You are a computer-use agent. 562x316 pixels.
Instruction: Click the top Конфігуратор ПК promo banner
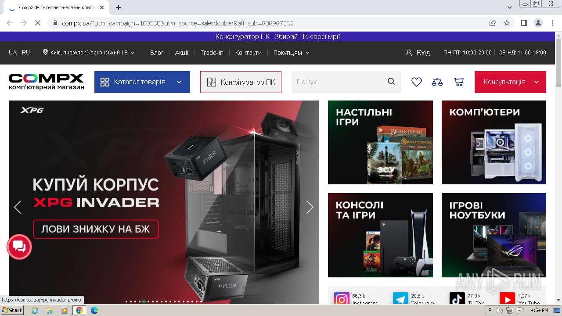[x=277, y=37]
